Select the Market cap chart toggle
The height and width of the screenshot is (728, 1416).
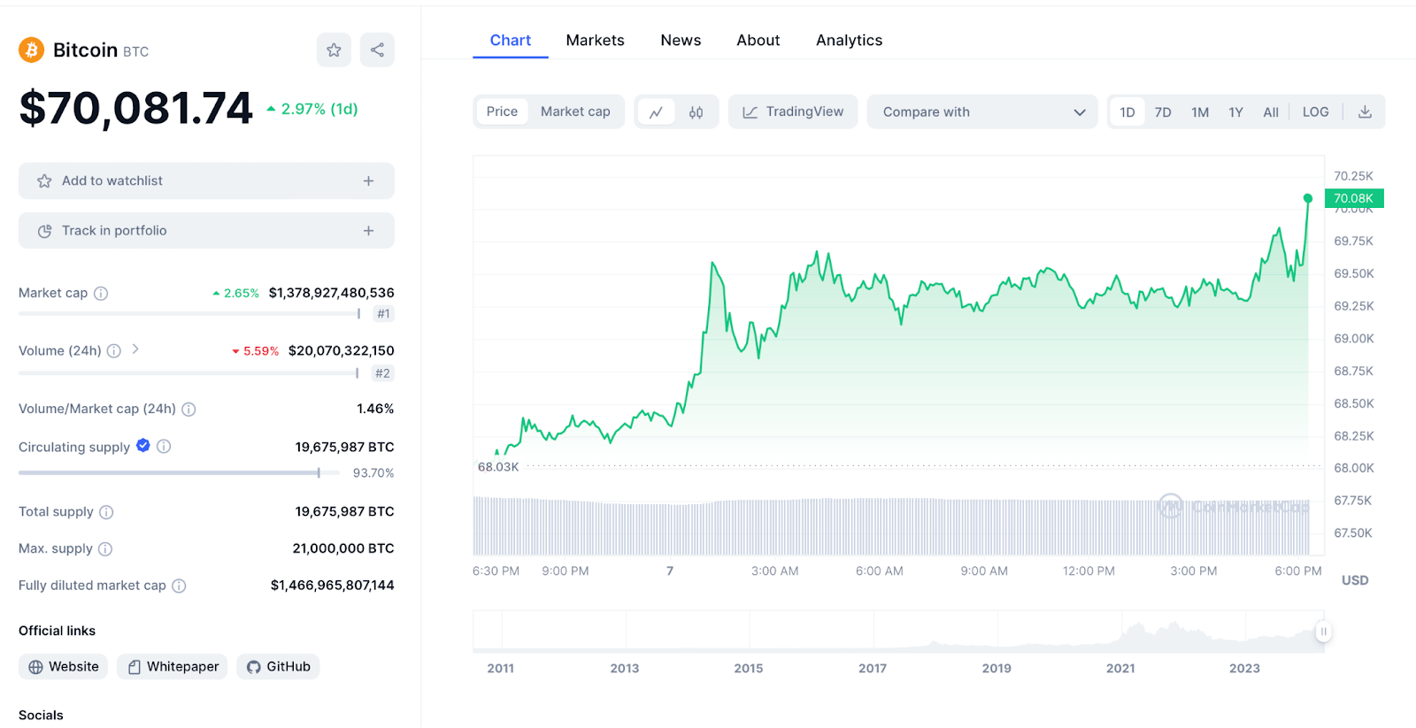575,111
